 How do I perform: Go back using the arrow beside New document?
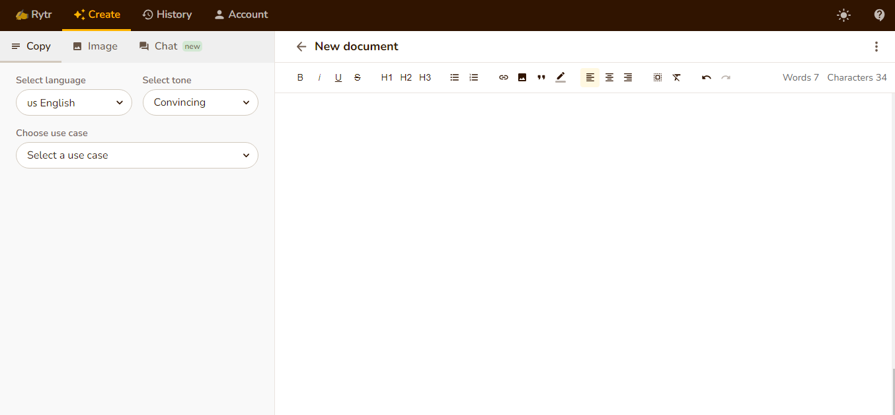point(301,46)
